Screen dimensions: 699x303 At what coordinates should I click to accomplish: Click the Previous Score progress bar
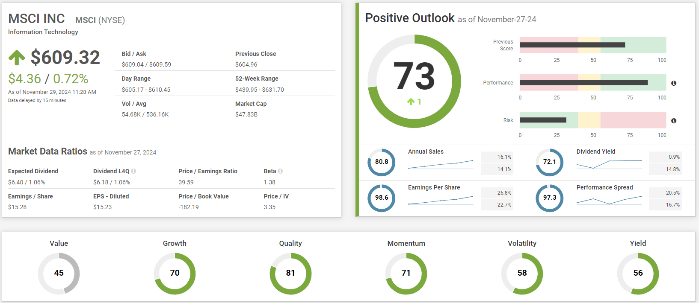point(593,45)
